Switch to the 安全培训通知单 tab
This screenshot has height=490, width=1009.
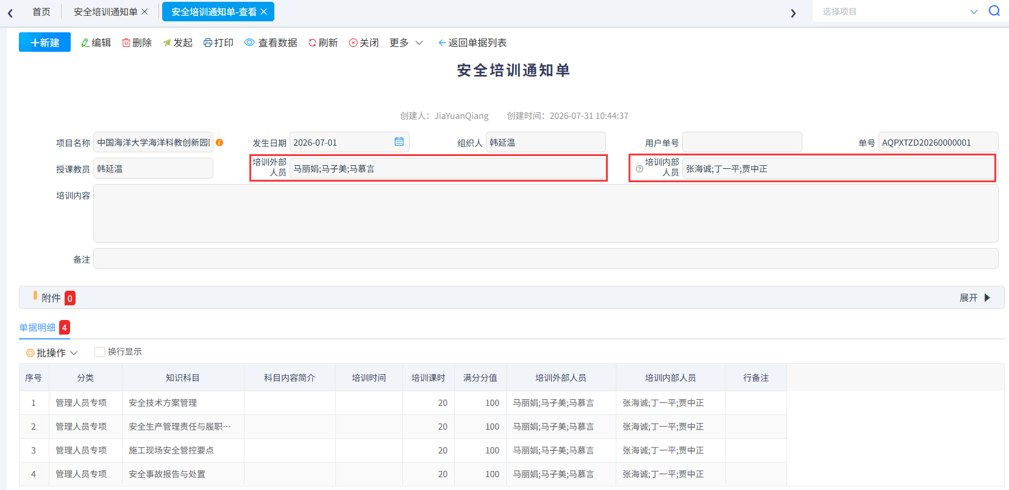(105, 12)
